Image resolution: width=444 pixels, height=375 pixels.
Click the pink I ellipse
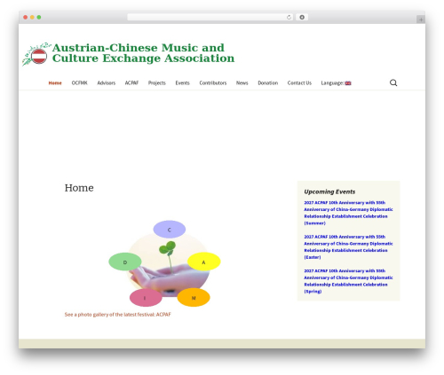[x=146, y=298]
